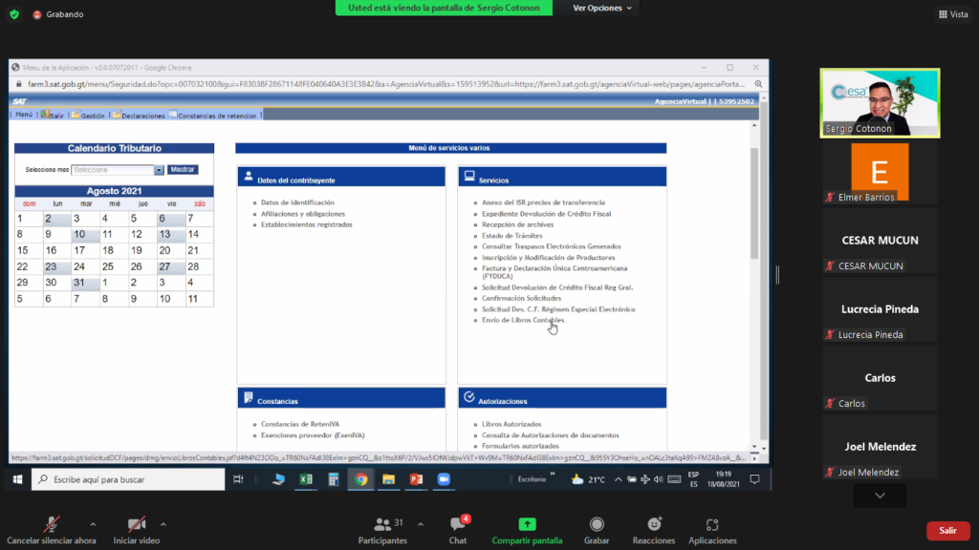
Task: Expand the Ver Opciones dropdown
Action: [x=602, y=8]
